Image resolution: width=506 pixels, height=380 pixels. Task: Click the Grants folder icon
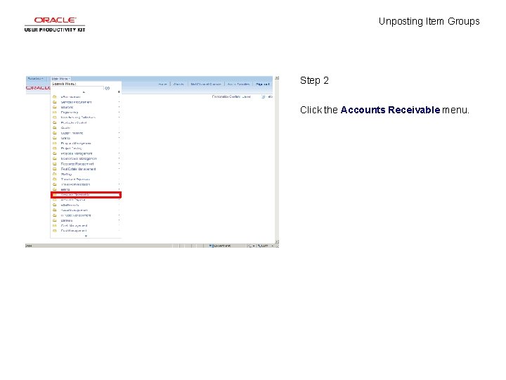(55, 138)
